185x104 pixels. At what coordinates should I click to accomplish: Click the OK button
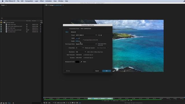[x=107, y=71]
